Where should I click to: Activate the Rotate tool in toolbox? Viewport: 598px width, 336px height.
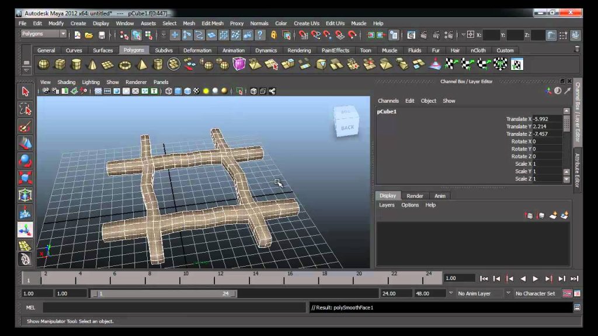coord(25,161)
